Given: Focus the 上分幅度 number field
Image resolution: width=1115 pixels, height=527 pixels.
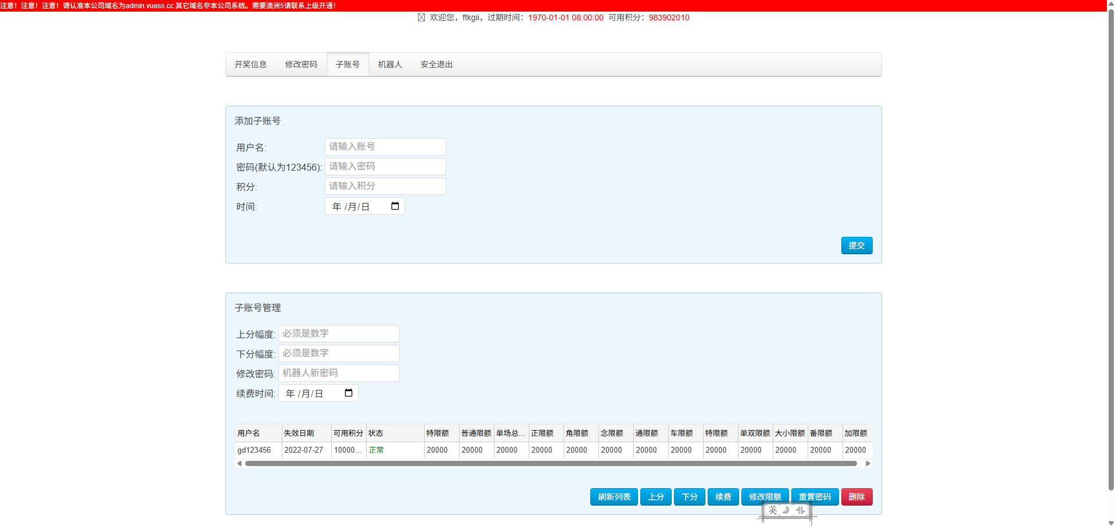Looking at the screenshot, I should [339, 334].
